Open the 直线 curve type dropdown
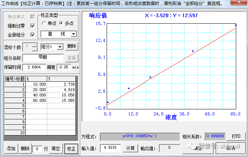The height and width of the screenshot is (157, 248). point(73,34)
